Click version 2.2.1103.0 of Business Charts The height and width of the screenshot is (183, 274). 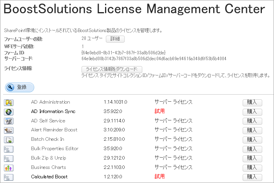pos(114,167)
